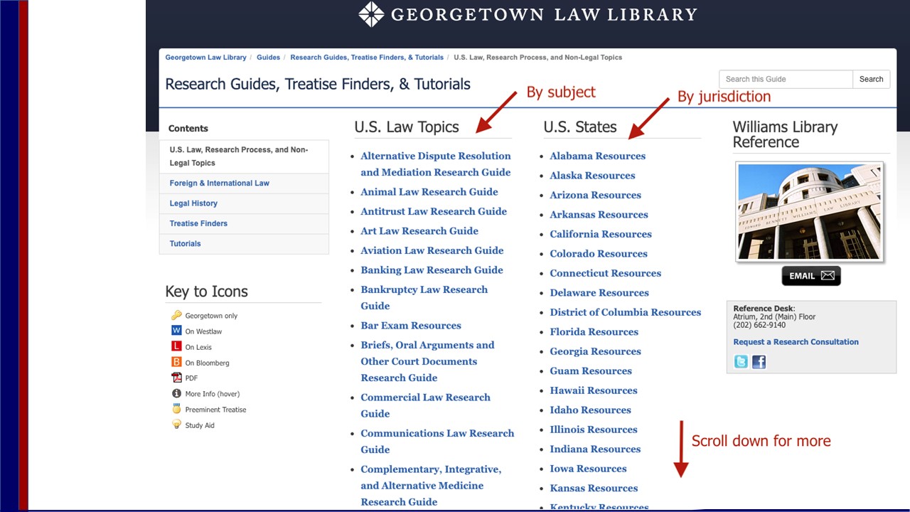This screenshot has width=910, height=512.
Task: Click the Study Aid lightbulb icon
Action: click(176, 425)
